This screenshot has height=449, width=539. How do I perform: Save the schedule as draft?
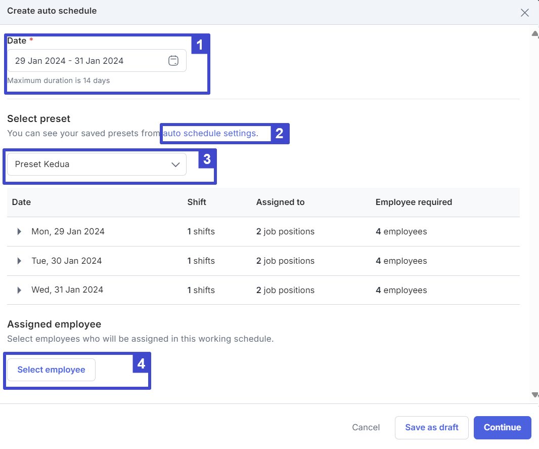(431, 428)
